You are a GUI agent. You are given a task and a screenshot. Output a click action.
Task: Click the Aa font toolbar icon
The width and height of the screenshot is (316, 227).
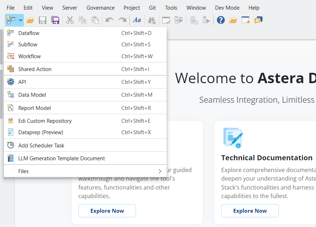click(137, 20)
